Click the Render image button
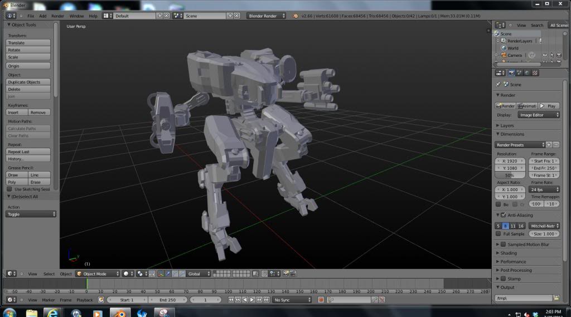 pos(505,106)
